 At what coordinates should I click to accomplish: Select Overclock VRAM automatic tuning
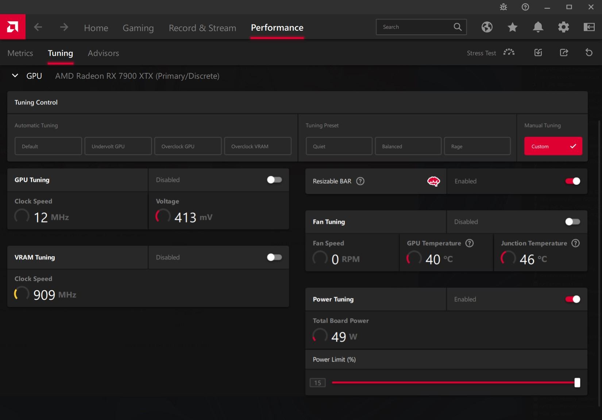(x=258, y=146)
